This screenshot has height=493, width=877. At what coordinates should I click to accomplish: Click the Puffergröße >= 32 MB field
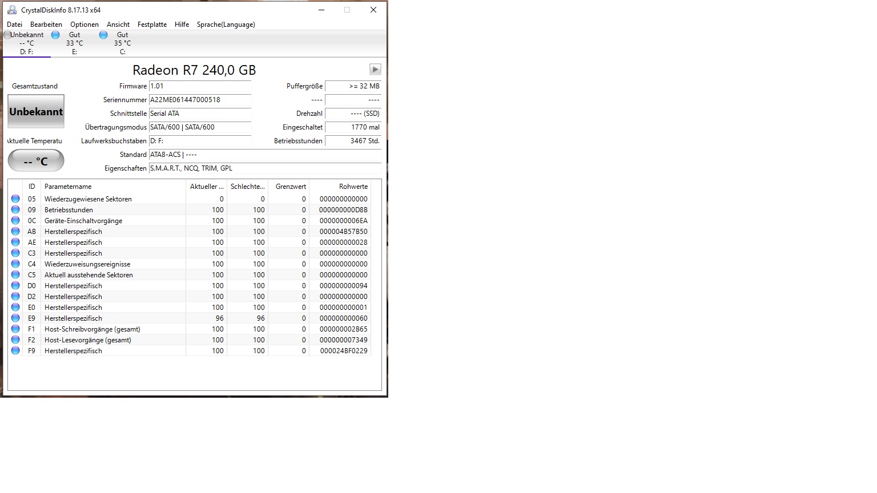point(353,86)
